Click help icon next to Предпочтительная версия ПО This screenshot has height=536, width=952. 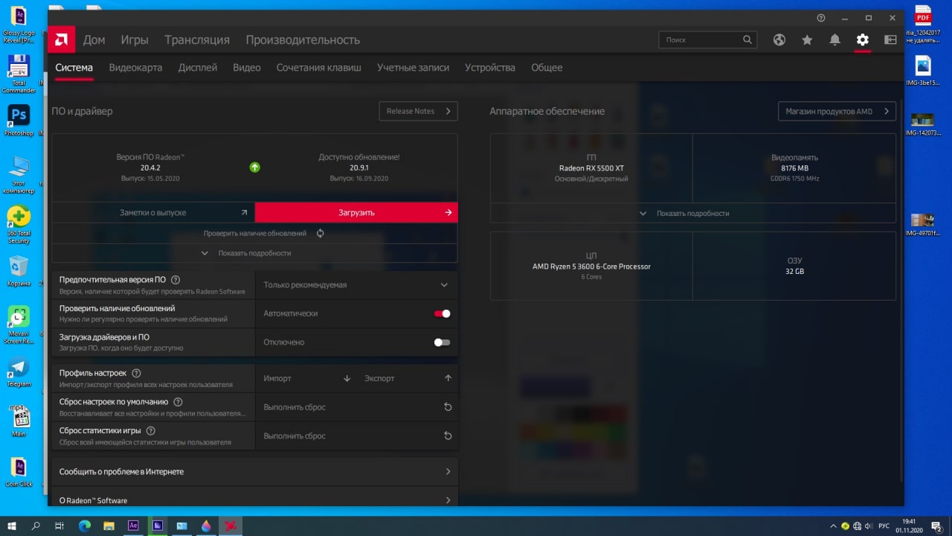(x=176, y=280)
